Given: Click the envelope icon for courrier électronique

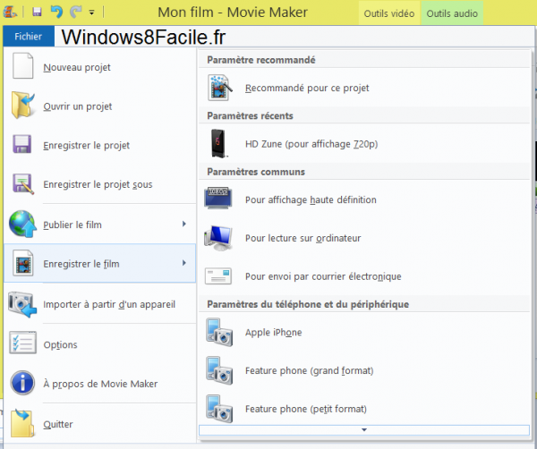Looking at the screenshot, I should coord(218,276).
